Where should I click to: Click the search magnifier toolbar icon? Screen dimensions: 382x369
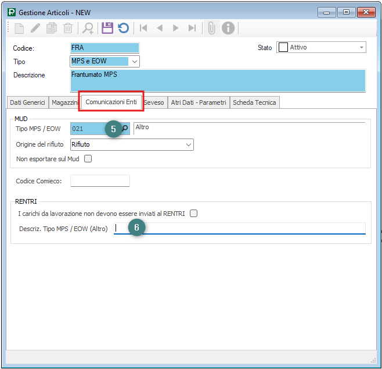pyautogui.click(x=88, y=28)
